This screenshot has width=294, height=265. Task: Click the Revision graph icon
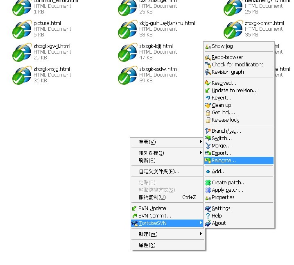(x=208, y=72)
